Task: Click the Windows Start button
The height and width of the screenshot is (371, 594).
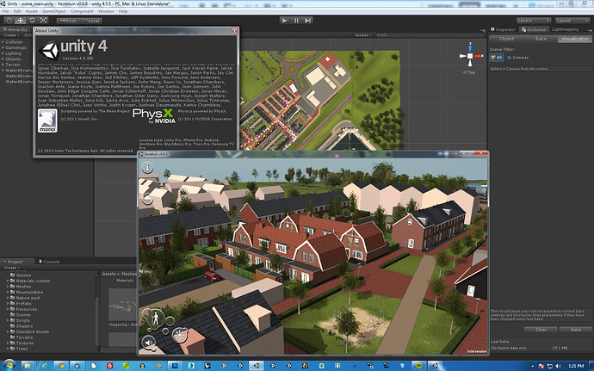Action: [x=9, y=365]
